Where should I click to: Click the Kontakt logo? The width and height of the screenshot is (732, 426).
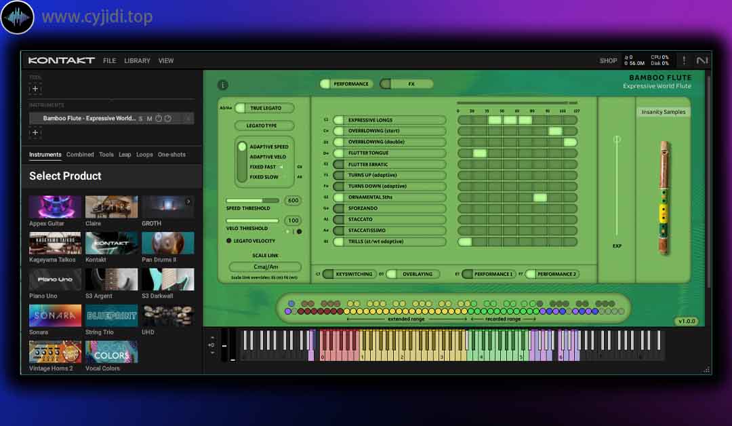pos(61,60)
